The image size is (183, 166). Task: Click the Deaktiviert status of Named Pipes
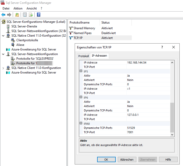click(x=109, y=33)
